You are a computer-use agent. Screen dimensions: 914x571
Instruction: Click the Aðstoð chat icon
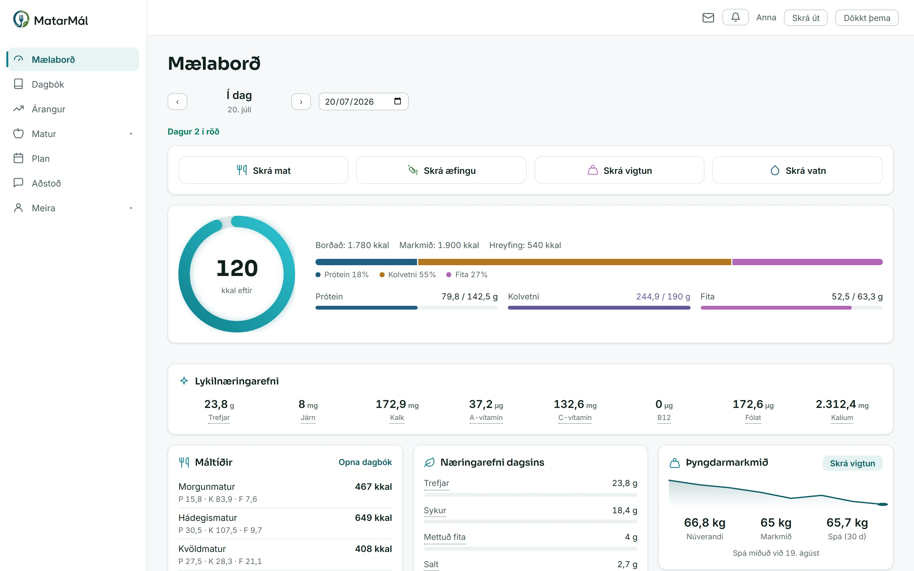(18, 183)
